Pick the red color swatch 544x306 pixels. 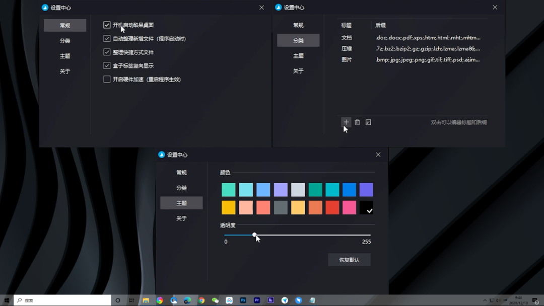click(332, 207)
